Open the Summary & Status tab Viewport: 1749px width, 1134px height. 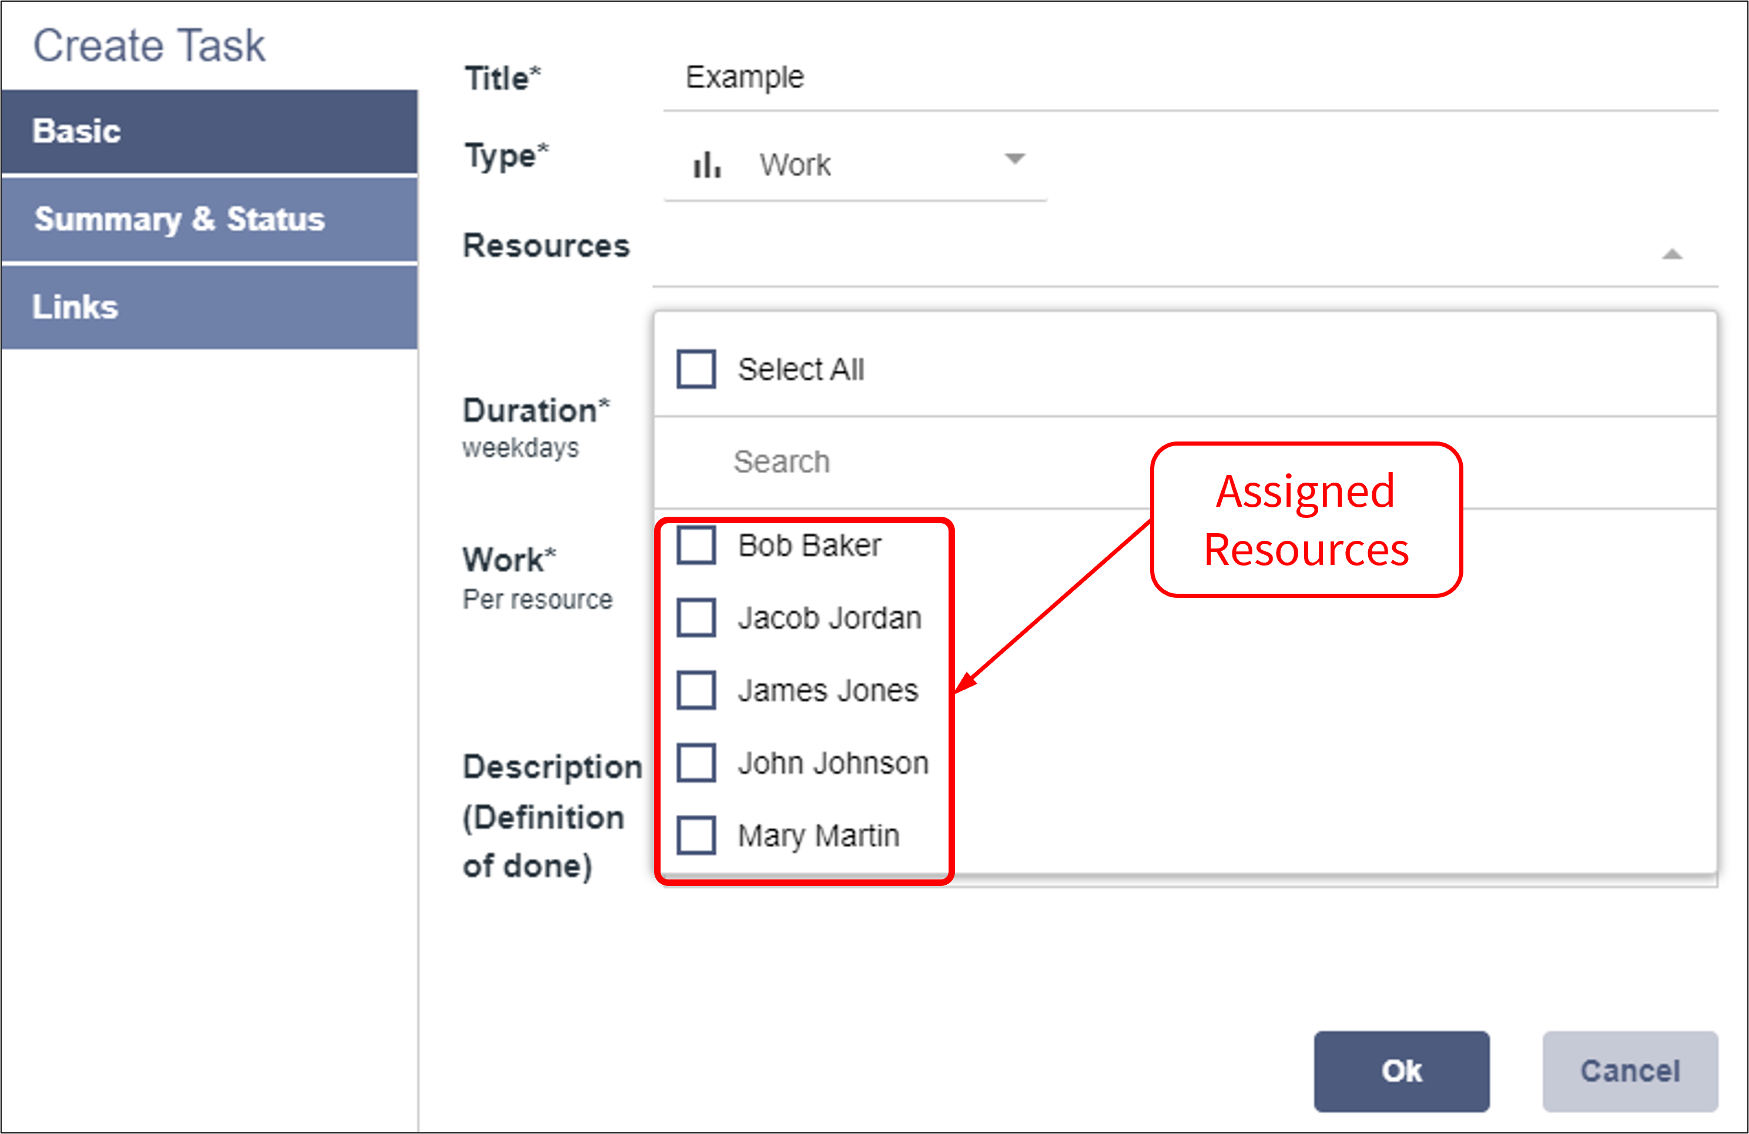[x=209, y=219]
